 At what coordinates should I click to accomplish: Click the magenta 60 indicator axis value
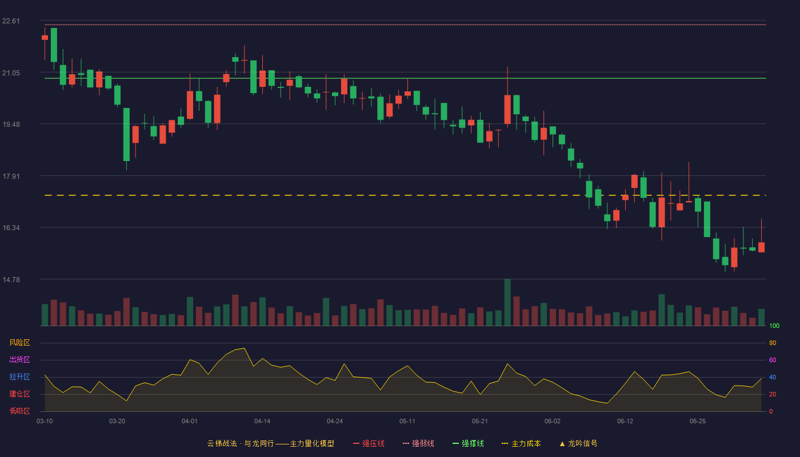point(773,360)
